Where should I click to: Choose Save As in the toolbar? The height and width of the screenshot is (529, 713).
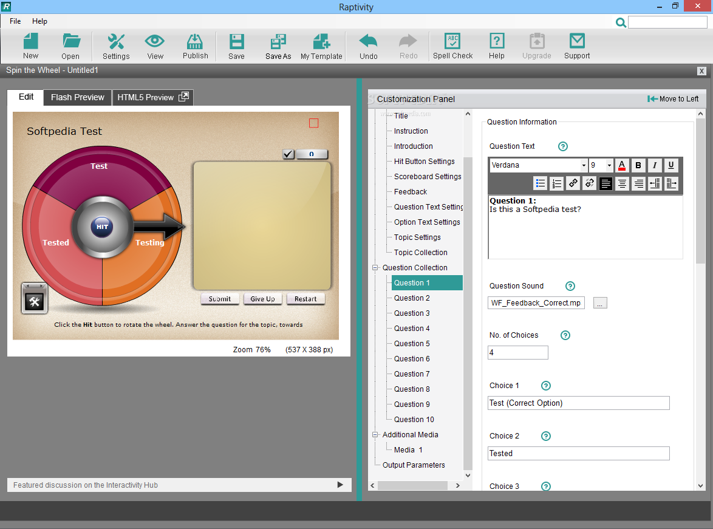pos(278,46)
